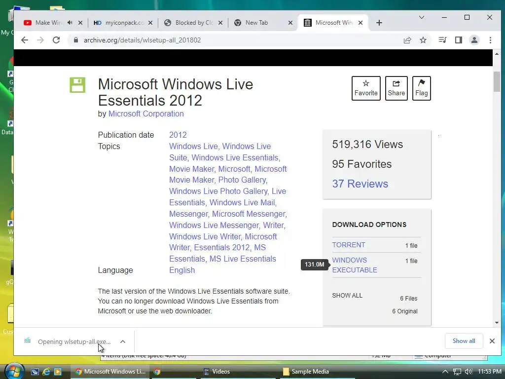Click the 2012 publication date link
The width and height of the screenshot is (505, 379).
[178, 135]
